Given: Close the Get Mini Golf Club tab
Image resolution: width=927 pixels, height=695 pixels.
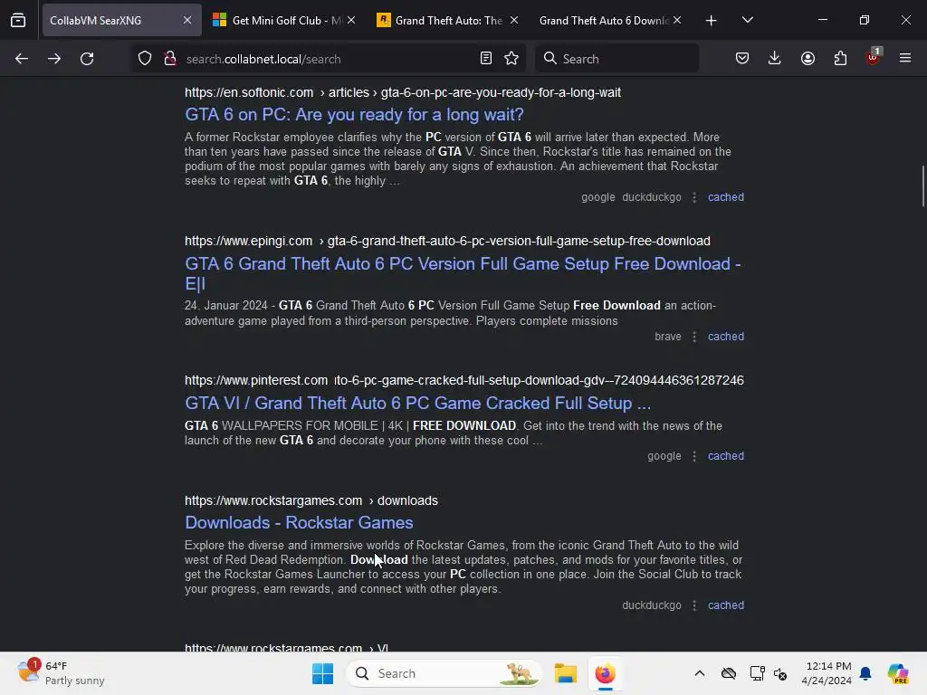Looking at the screenshot, I should point(351,21).
